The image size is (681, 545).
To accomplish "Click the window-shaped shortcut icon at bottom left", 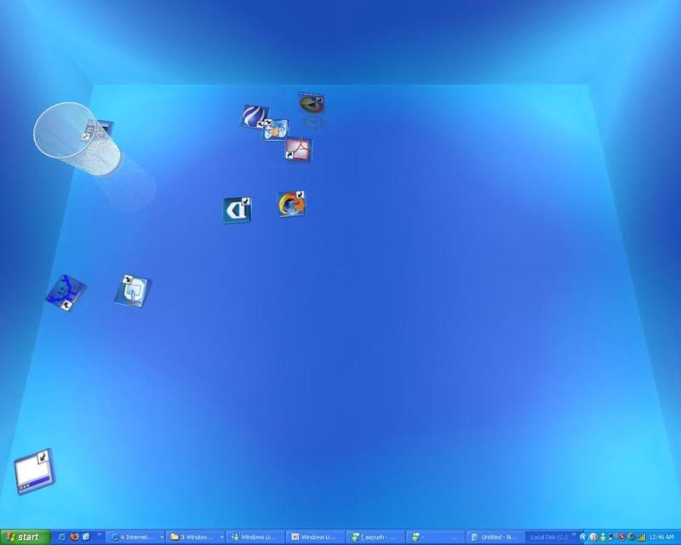I will pyautogui.click(x=34, y=472).
